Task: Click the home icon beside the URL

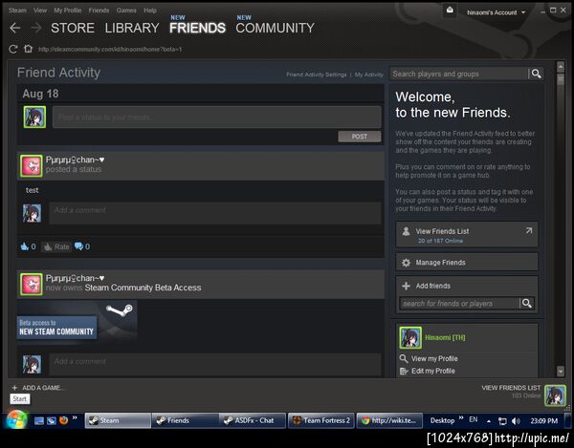Action: (x=28, y=49)
